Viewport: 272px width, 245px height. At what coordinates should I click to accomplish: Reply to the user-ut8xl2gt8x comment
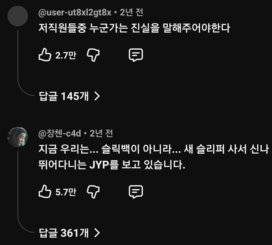pyautogui.click(x=136, y=55)
